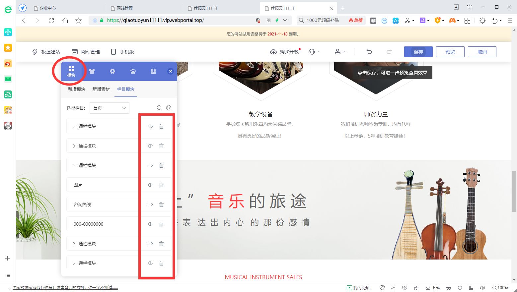Image resolution: width=517 pixels, height=292 pixels.
Task: Open the search magnifier beside 选择栏目
Action: (159, 108)
